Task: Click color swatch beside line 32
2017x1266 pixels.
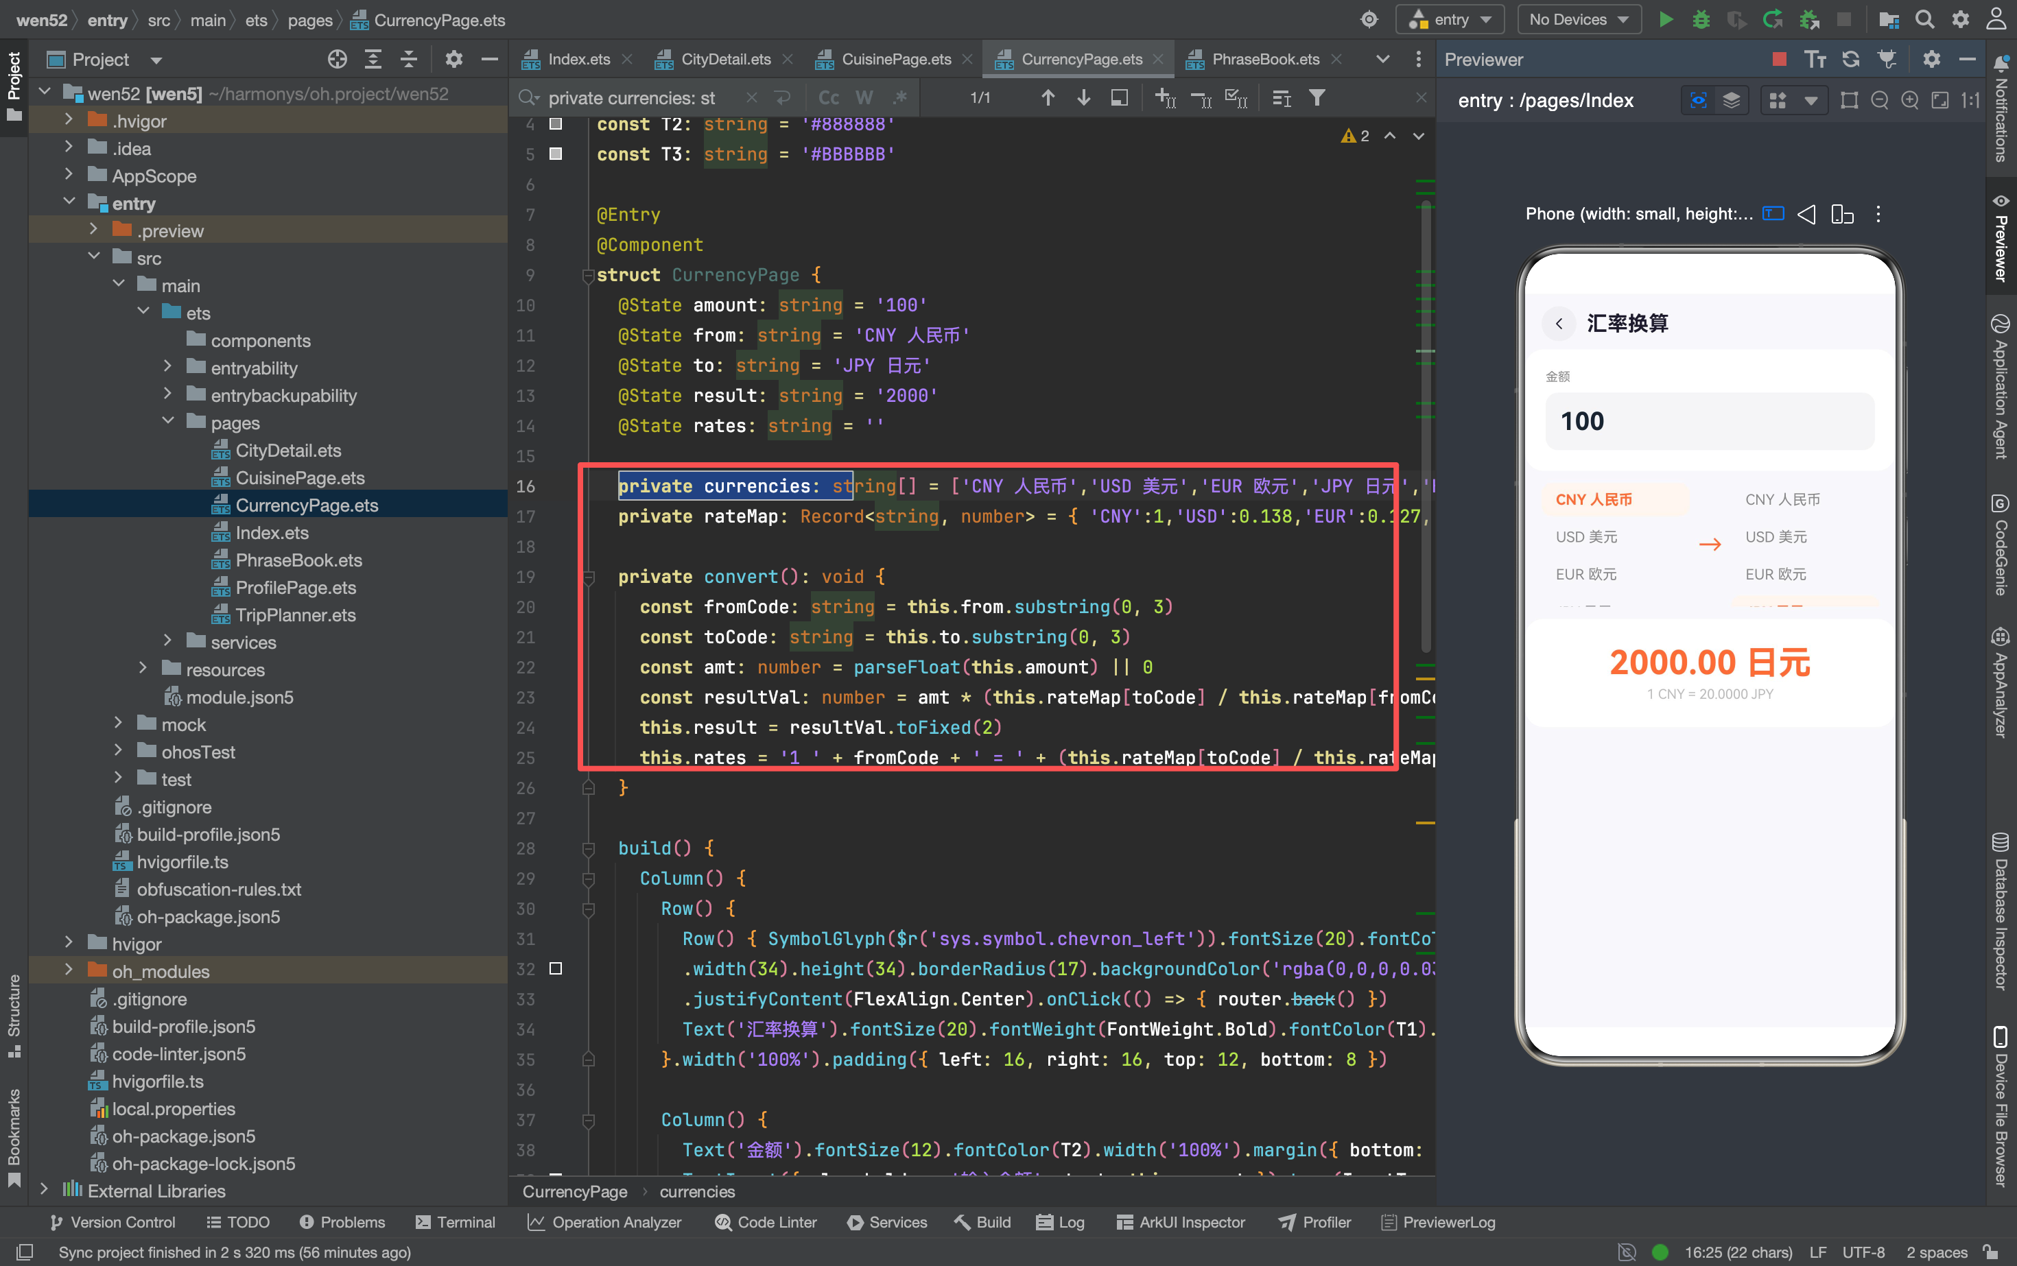Action: 555,969
